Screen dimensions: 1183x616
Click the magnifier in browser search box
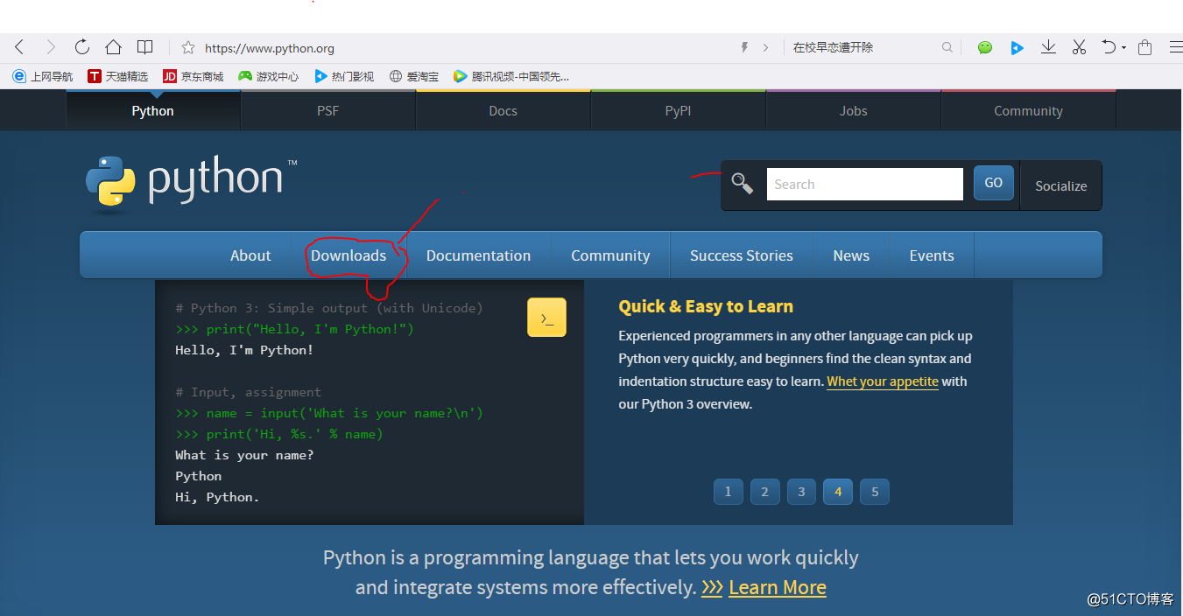pyautogui.click(x=947, y=47)
